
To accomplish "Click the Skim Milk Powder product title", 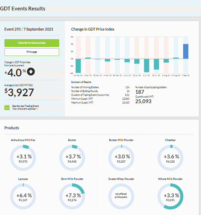I will point(72,179).
